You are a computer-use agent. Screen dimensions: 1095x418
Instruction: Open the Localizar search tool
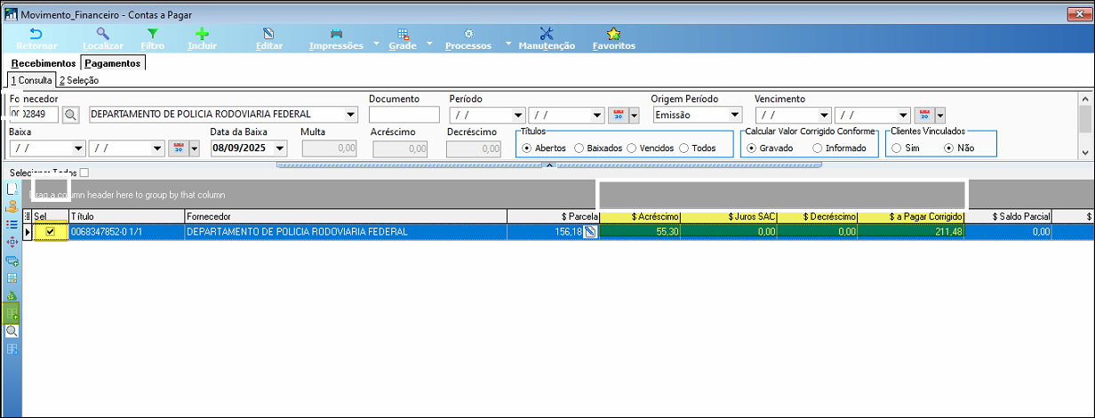click(x=103, y=33)
